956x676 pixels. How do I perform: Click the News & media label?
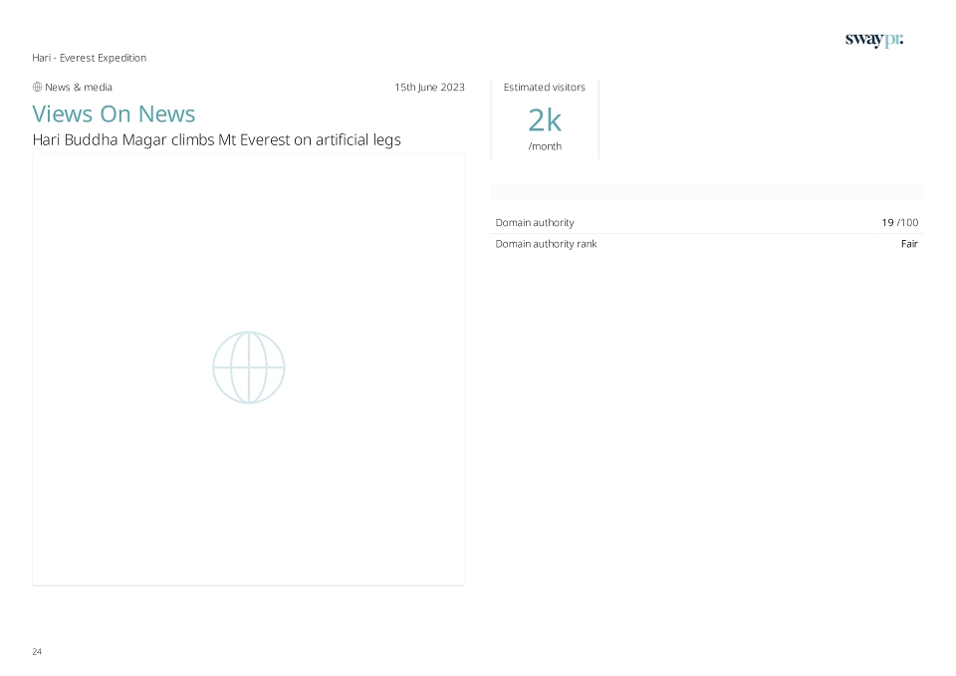79,88
